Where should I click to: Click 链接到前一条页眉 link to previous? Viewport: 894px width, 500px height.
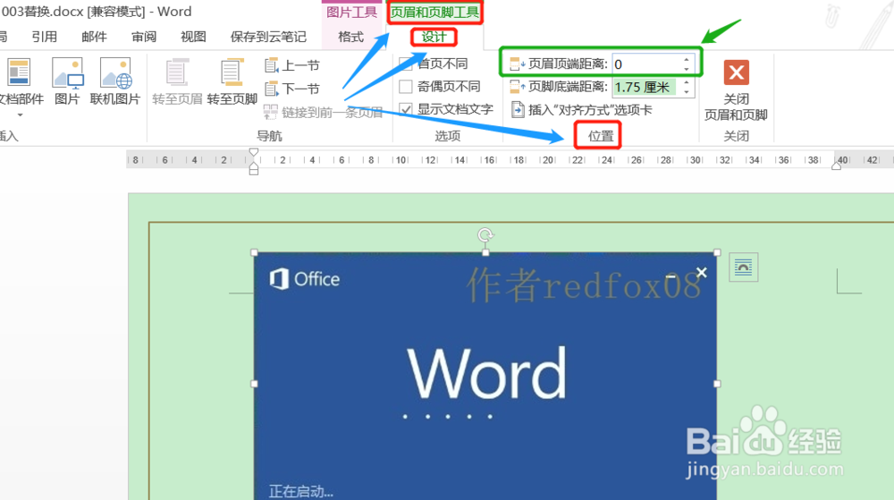coord(324,112)
